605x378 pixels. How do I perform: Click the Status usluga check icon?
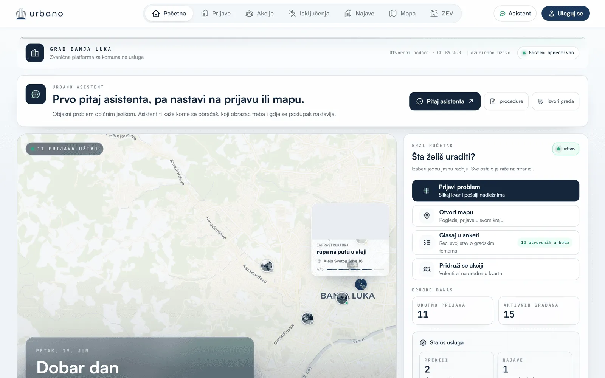point(423,342)
